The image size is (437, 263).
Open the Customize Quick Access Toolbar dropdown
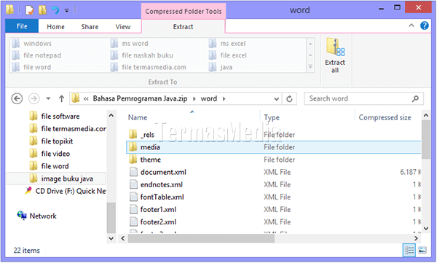(x=66, y=11)
